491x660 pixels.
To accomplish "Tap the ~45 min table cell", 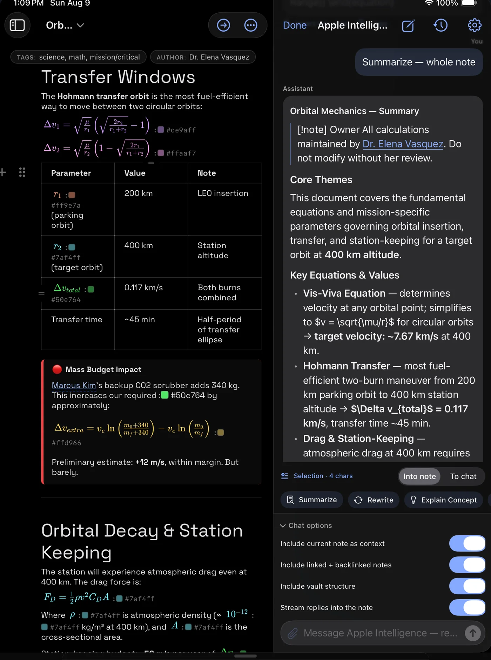I will (151, 330).
